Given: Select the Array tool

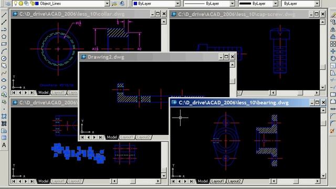Looking at the screenshot, I should click(333, 44).
